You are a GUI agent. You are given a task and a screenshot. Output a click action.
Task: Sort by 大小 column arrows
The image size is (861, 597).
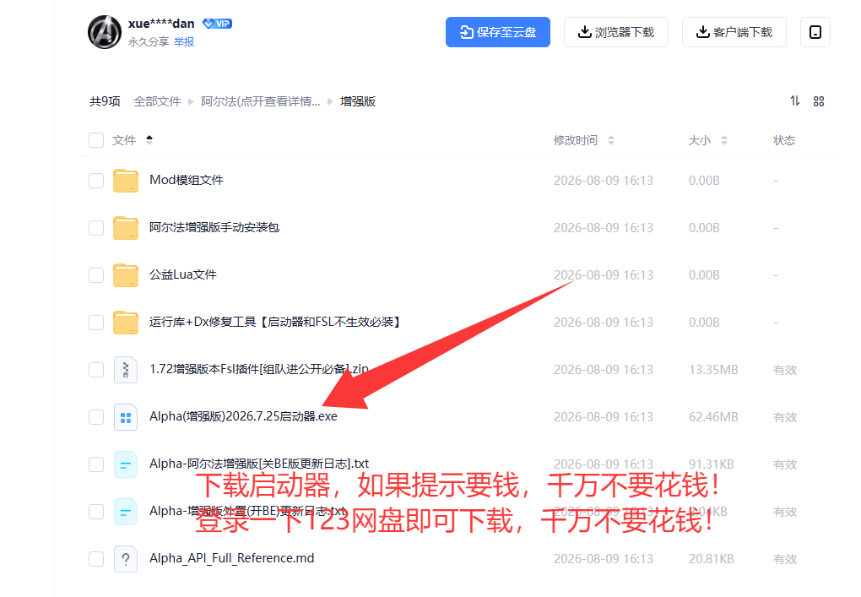[x=724, y=141]
